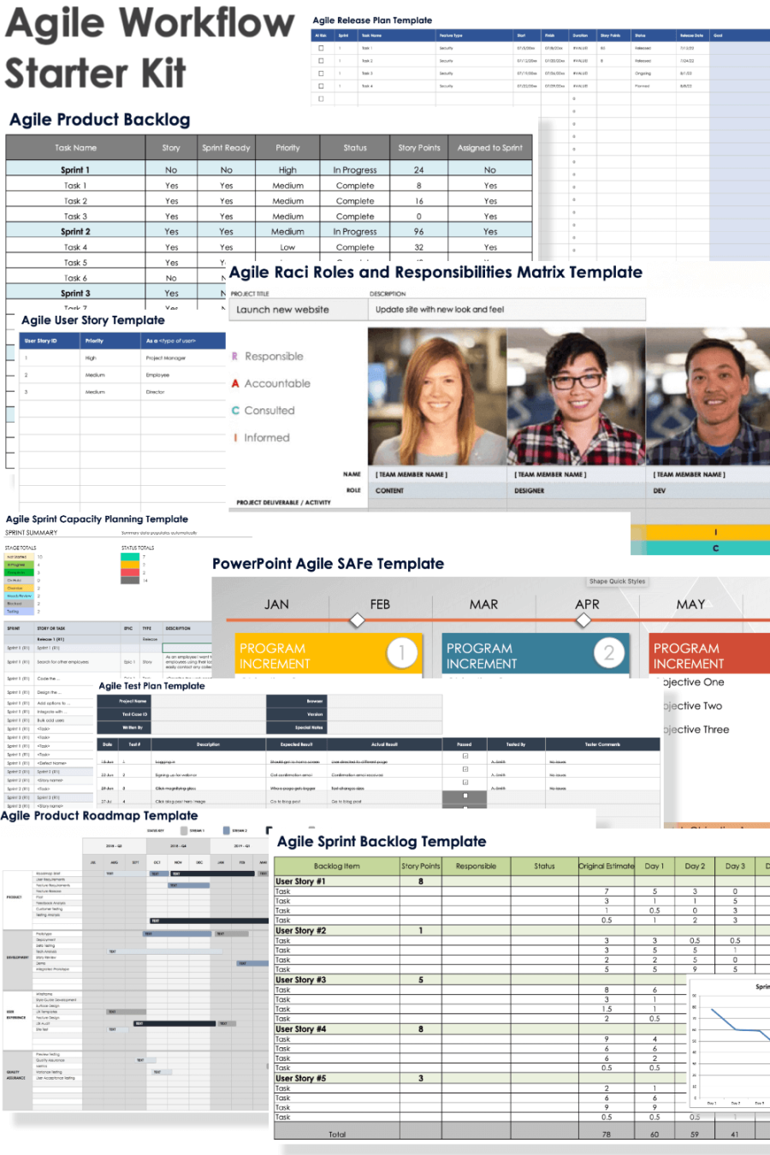This screenshot has width=770, height=1155.
Task: Click the red A Accountable legend icon
Action: click(x=235, y=384)
